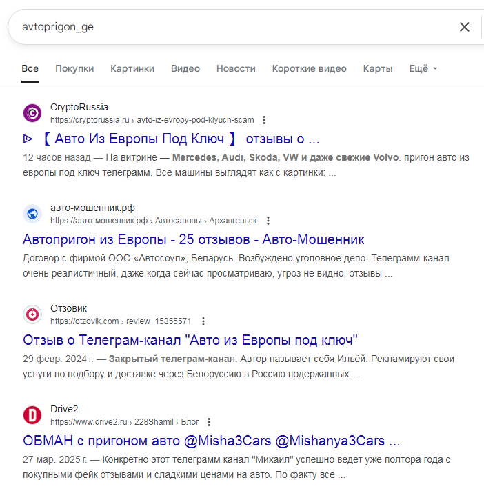This screenshot has width=484, height=491.
Task: Go to the Новости tab
Action: [236, 68]
